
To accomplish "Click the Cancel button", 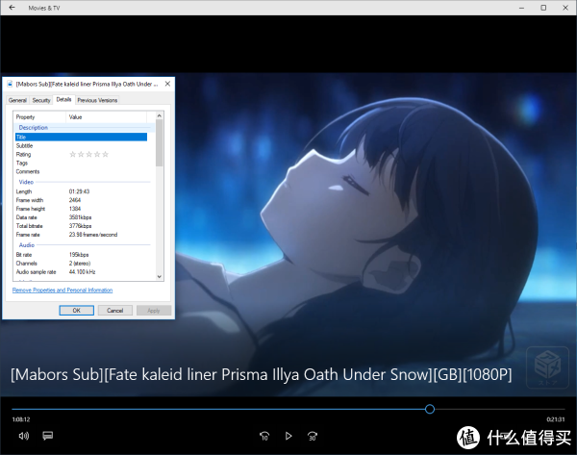I will (x=114, y=311).
